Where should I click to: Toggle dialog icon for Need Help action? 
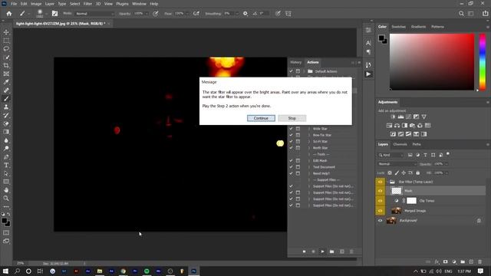pos(298,173)
